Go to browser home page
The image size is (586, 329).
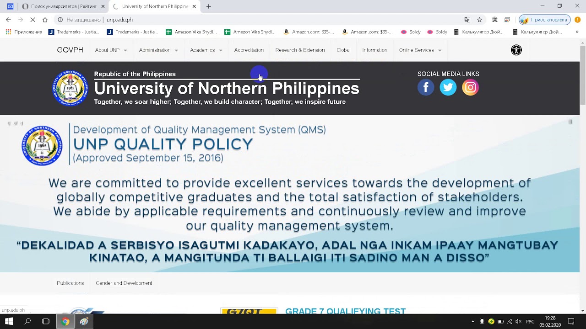[45, 20]
